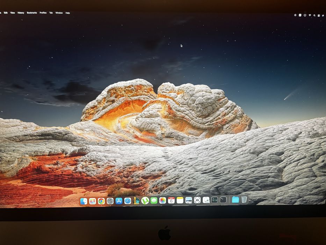
Task: Open the Edit menu
Action: (x=6, y=13)
